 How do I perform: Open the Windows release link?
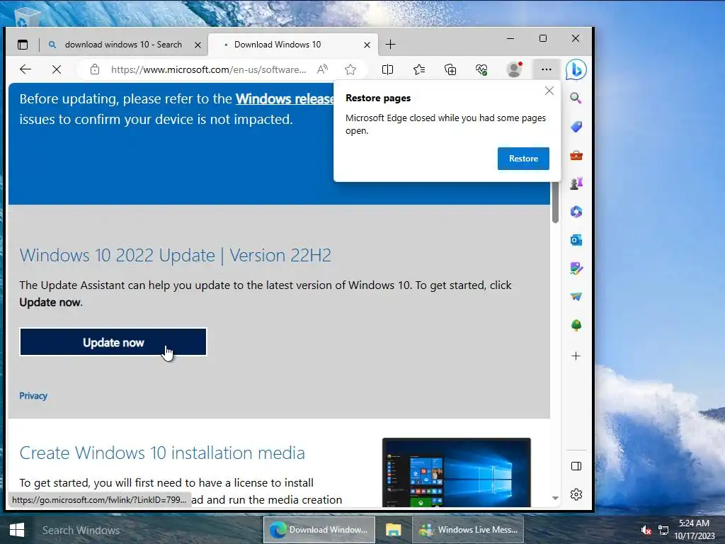[x=285, y=99]
